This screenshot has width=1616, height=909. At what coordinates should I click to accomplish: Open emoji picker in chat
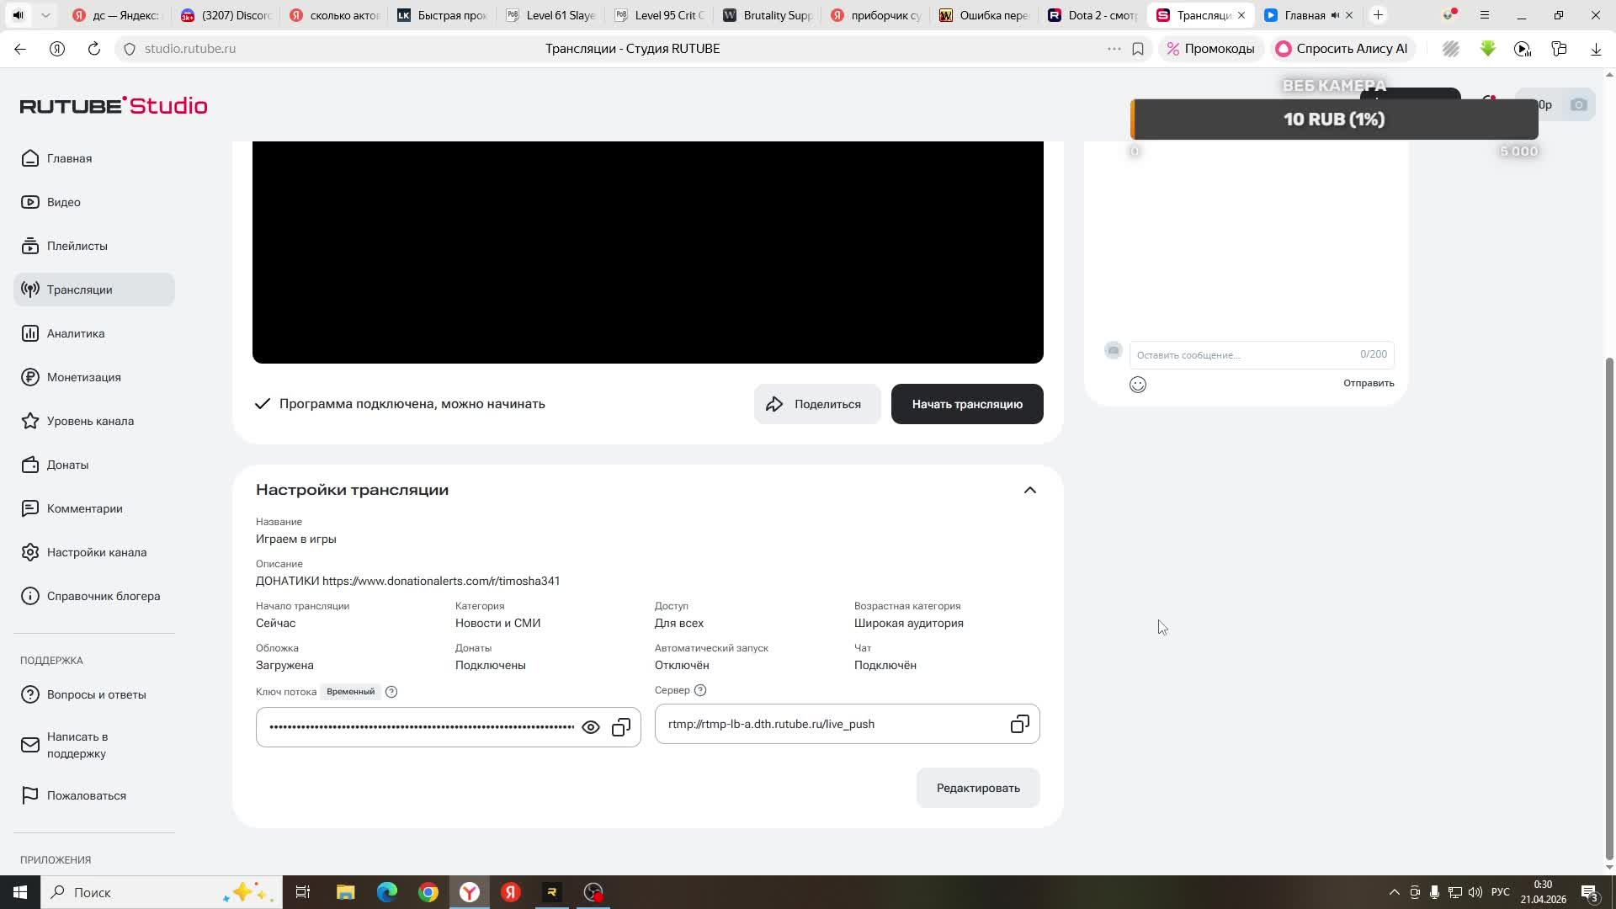click(x=1138, y=385)
